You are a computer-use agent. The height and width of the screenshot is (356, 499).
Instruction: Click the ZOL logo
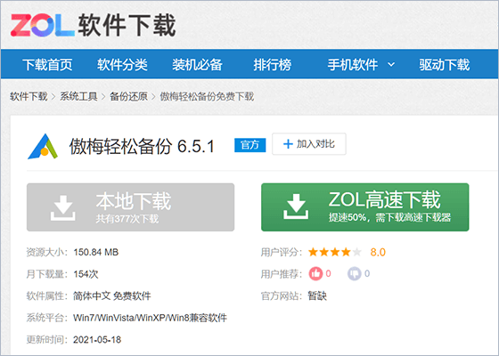[43, 26]
